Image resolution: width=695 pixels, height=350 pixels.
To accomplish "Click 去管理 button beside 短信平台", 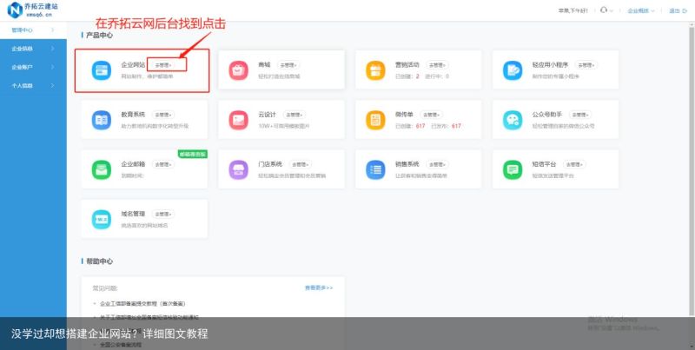I will coord(574,164).
